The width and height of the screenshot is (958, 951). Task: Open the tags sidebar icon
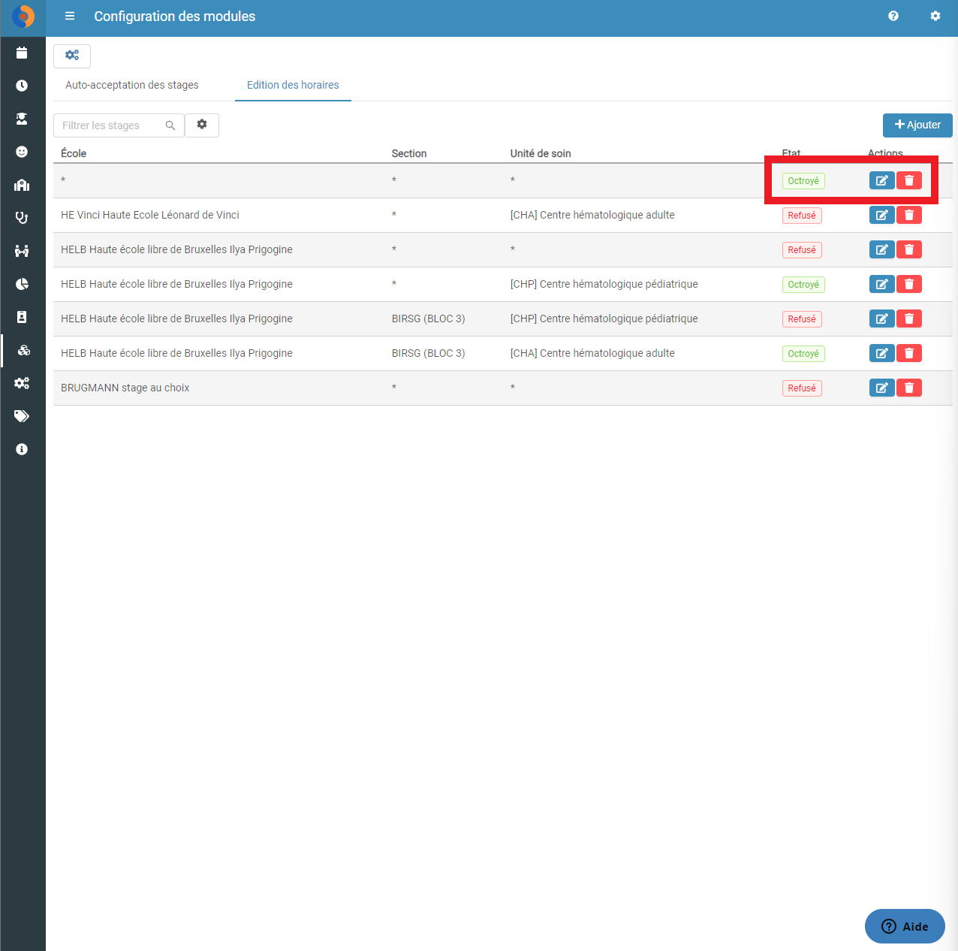click(x=22, y=416)
